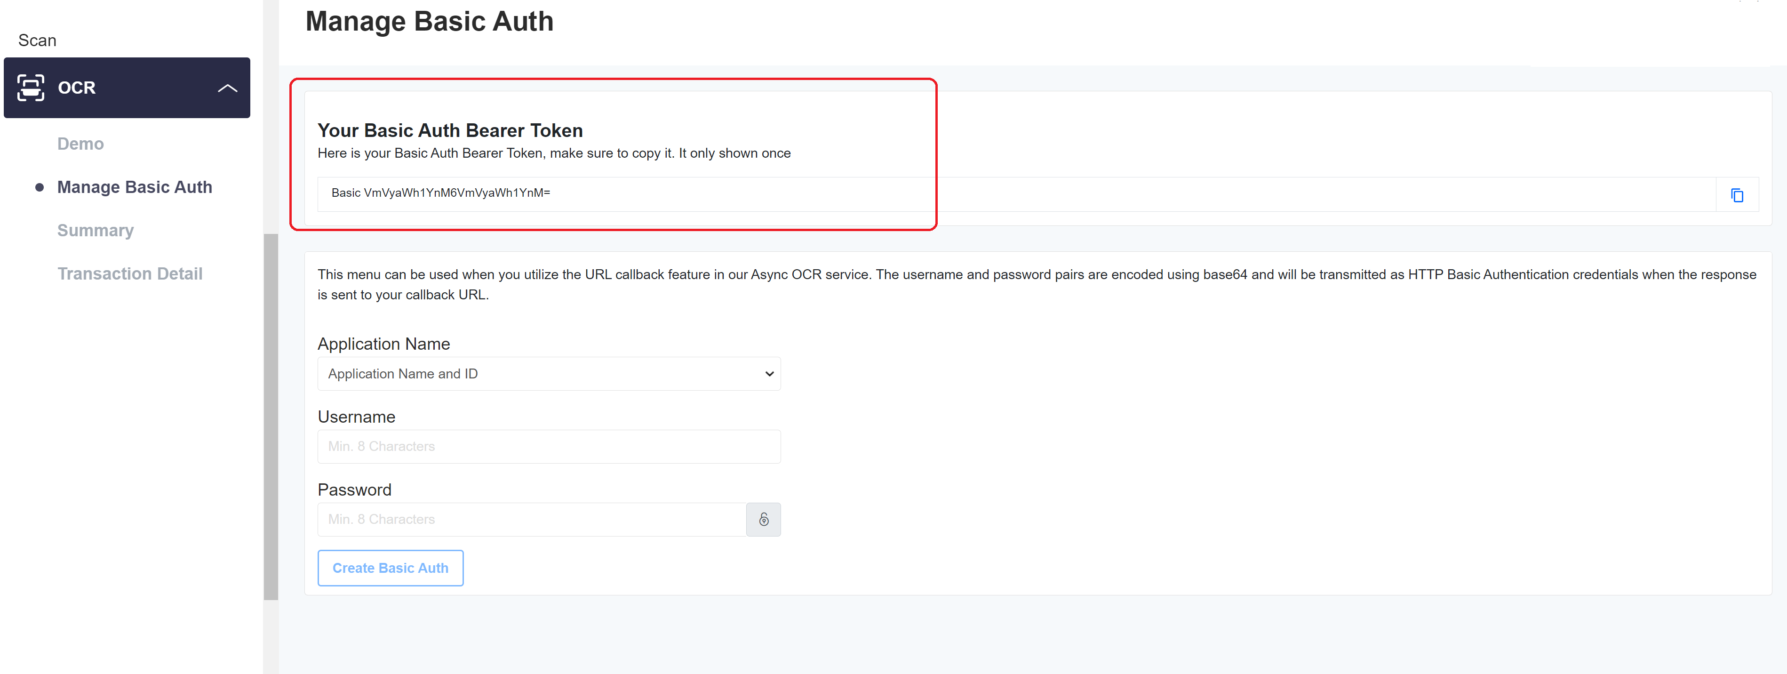Go to Summary page

pos(95,231)
